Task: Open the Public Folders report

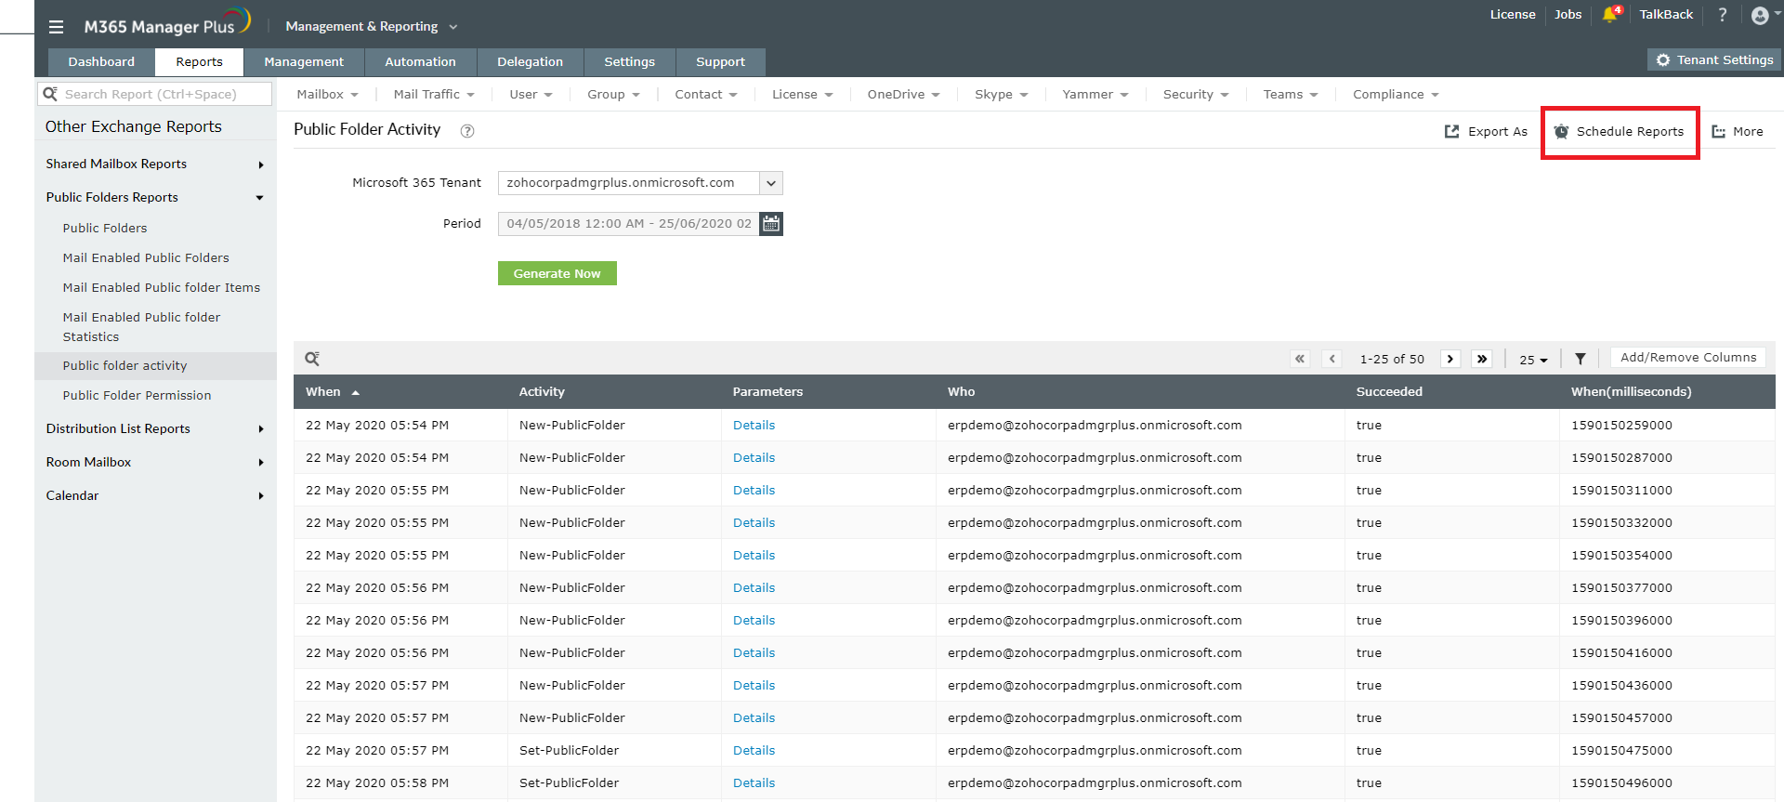Action: (x=105, y=229)
